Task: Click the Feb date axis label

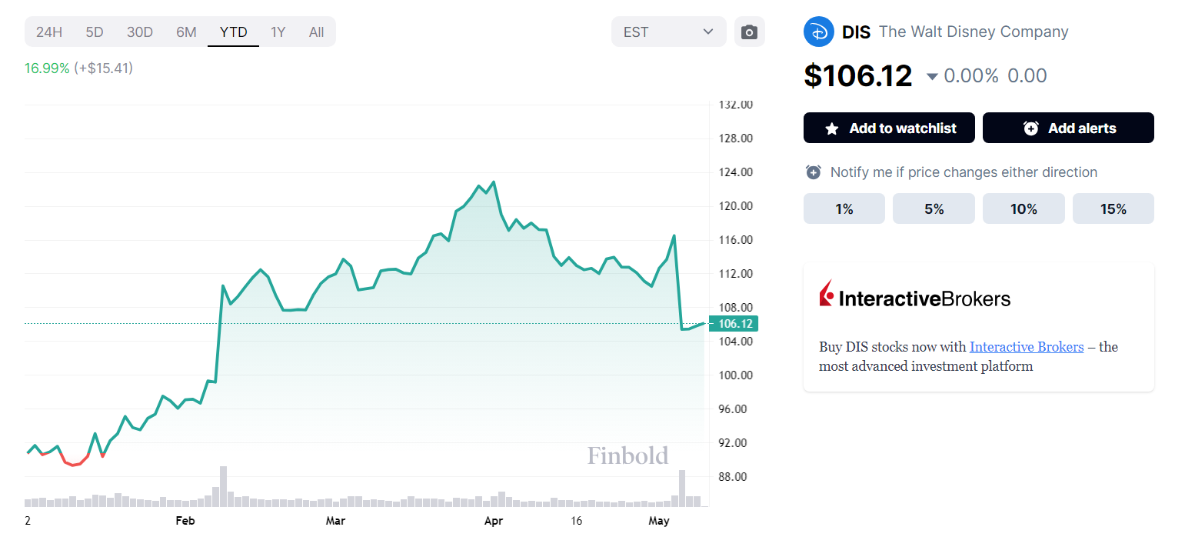Action: tap(185, 521)
